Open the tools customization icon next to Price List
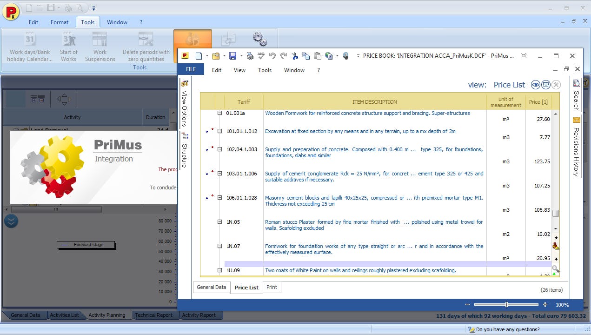This screenshot has width=591, height=335. 556,85
